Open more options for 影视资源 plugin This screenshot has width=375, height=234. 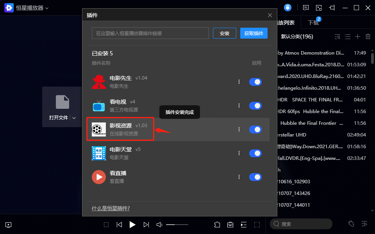tap(239, 129)
